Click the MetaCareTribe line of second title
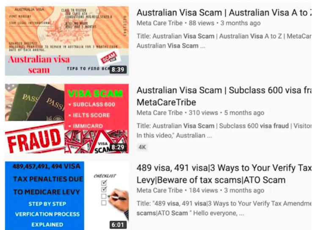This screenshot has height=230, width=314. [x=166, y=102]
